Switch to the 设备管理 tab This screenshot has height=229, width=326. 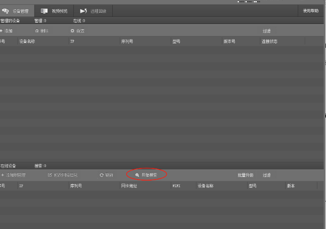point(17,11)
